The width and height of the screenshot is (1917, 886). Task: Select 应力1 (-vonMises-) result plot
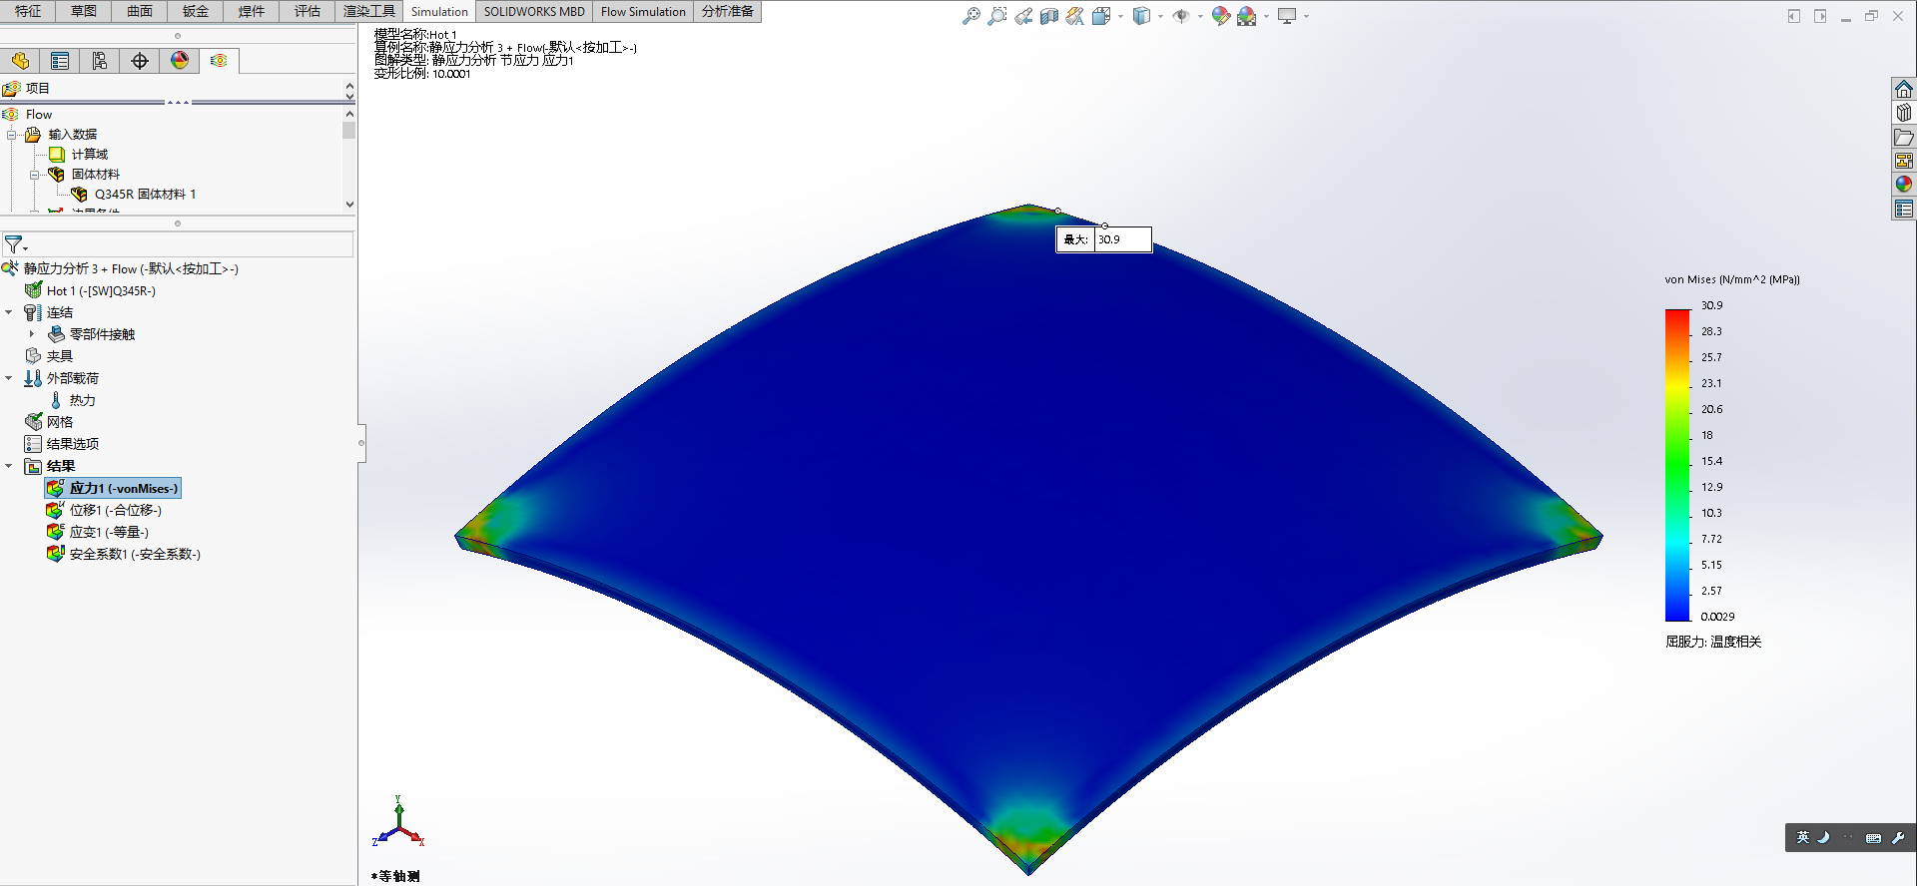(113, 488)
